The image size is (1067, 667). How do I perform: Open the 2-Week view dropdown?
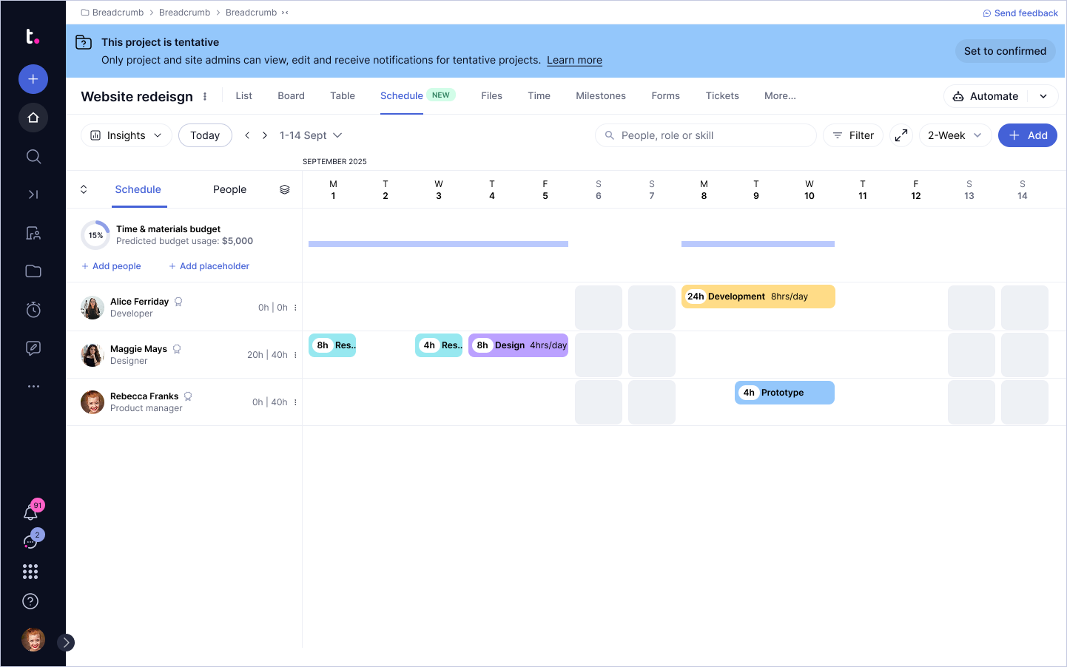point(955,135)
